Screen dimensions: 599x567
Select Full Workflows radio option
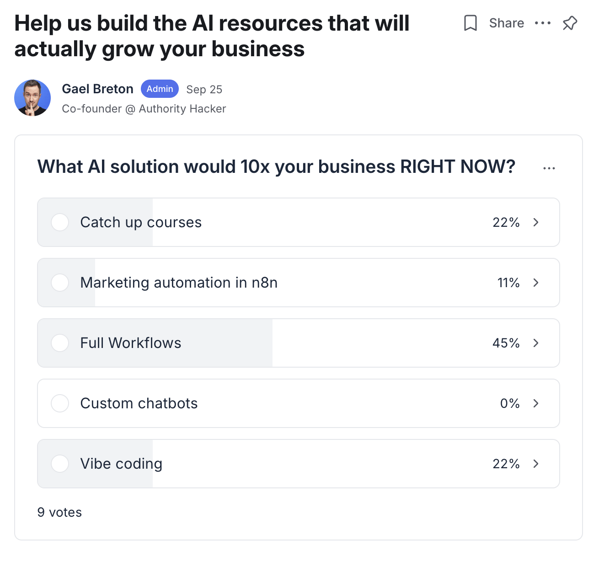click(60, 343)
